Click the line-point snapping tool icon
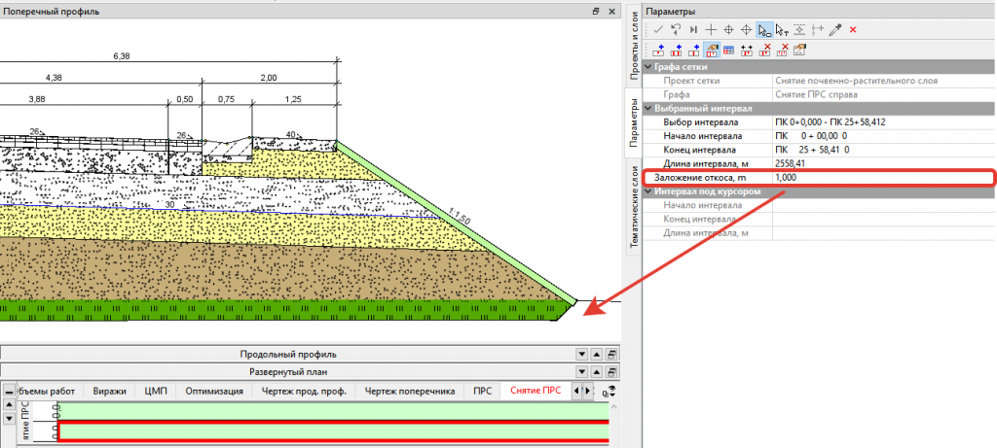 pos(800,29)
